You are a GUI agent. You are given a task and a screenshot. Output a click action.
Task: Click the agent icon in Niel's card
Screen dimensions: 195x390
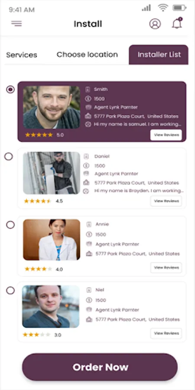click(x=89, y=310)
